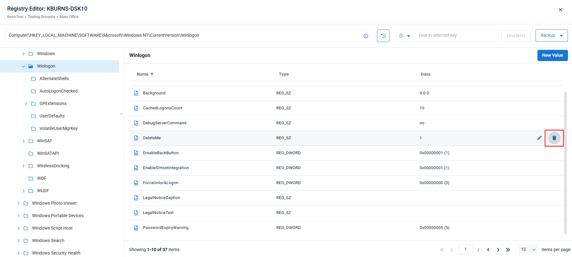Expand the Windows Photo Viewer key
Screen dimensions: 572x257
coord(18,203)
